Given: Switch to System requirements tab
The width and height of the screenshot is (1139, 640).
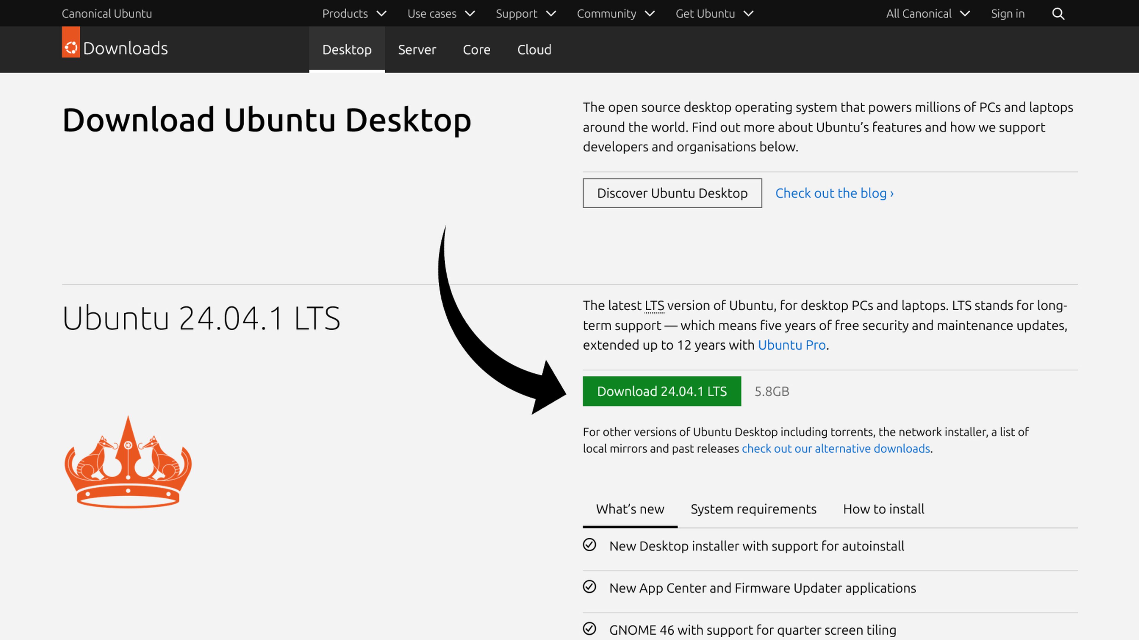Looking at the screenshot, I should coord(753,509).
